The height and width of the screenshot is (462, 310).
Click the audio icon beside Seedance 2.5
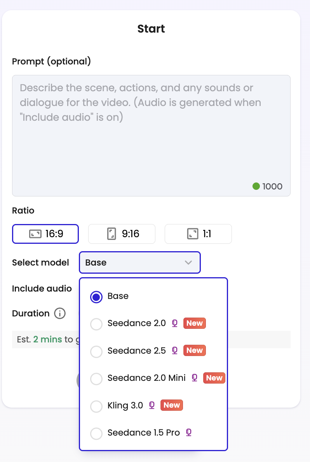(x=174, y=350)
